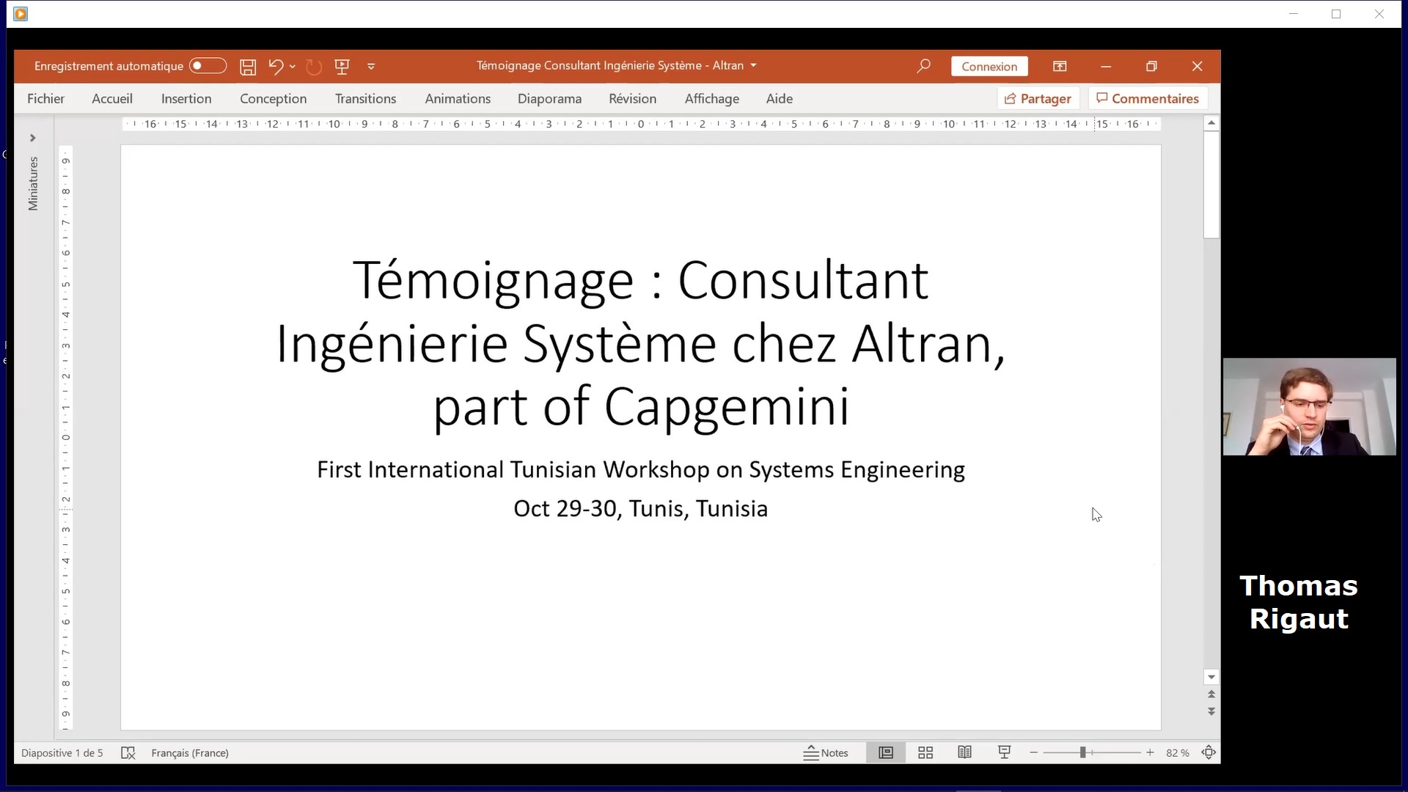The width and height of the screenshot is (1408, 792).
Task: Start slideshow from beginning icon
Action: click(342, 67)
